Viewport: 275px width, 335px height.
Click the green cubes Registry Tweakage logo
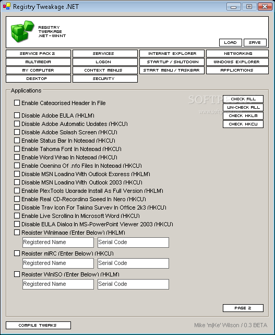22,31
